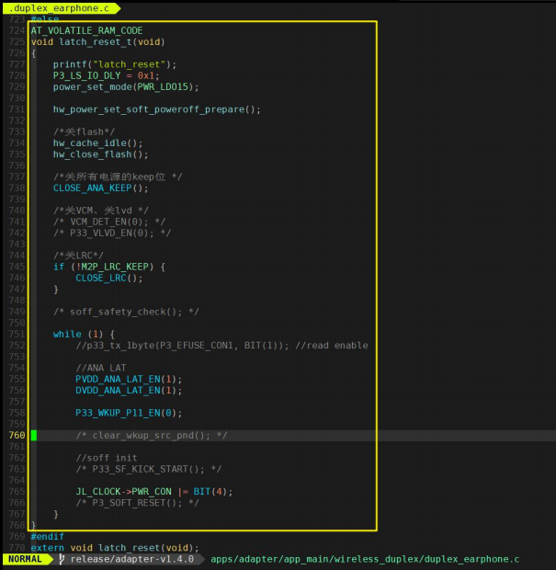Click line number 738 in the gutter

click(17, 188)
